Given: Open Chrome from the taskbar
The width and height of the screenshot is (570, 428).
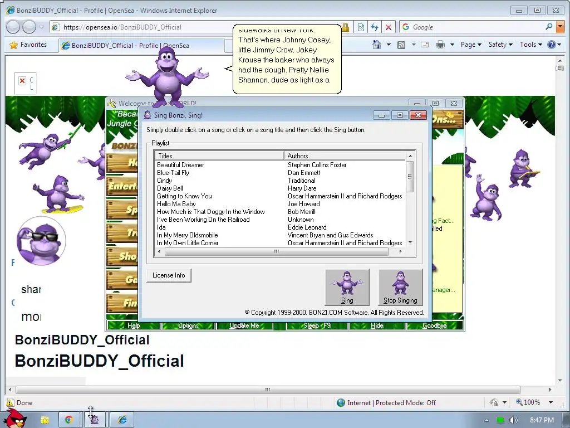Looking at the screenshot, I should click(68, 420).
